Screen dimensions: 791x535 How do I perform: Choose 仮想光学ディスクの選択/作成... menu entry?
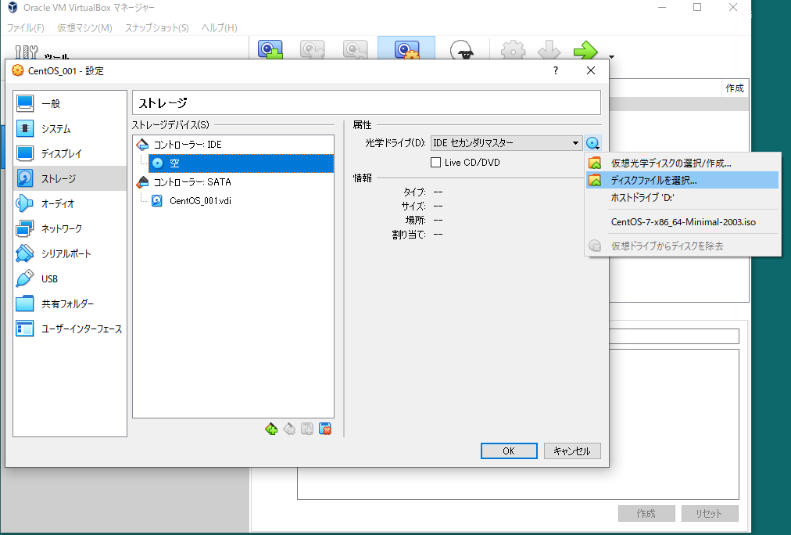682,163
